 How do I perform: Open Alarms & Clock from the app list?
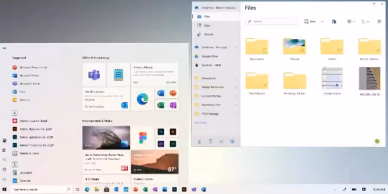coord(26,153)
